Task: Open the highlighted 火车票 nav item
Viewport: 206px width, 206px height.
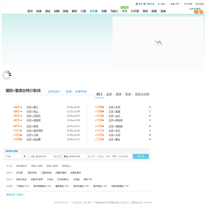Action: pyautogui.click(x=94, y=11)
